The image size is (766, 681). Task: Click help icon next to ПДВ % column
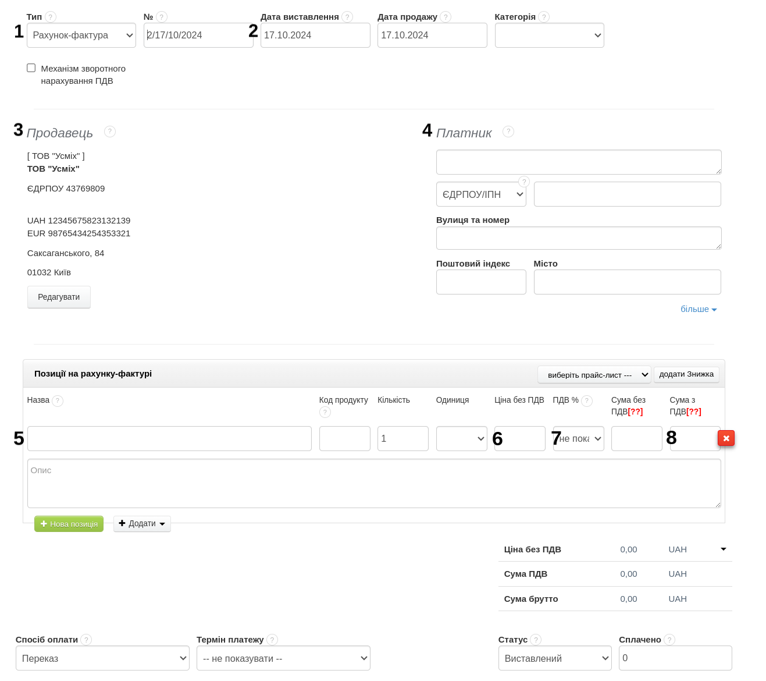click(x=587, y=400)
